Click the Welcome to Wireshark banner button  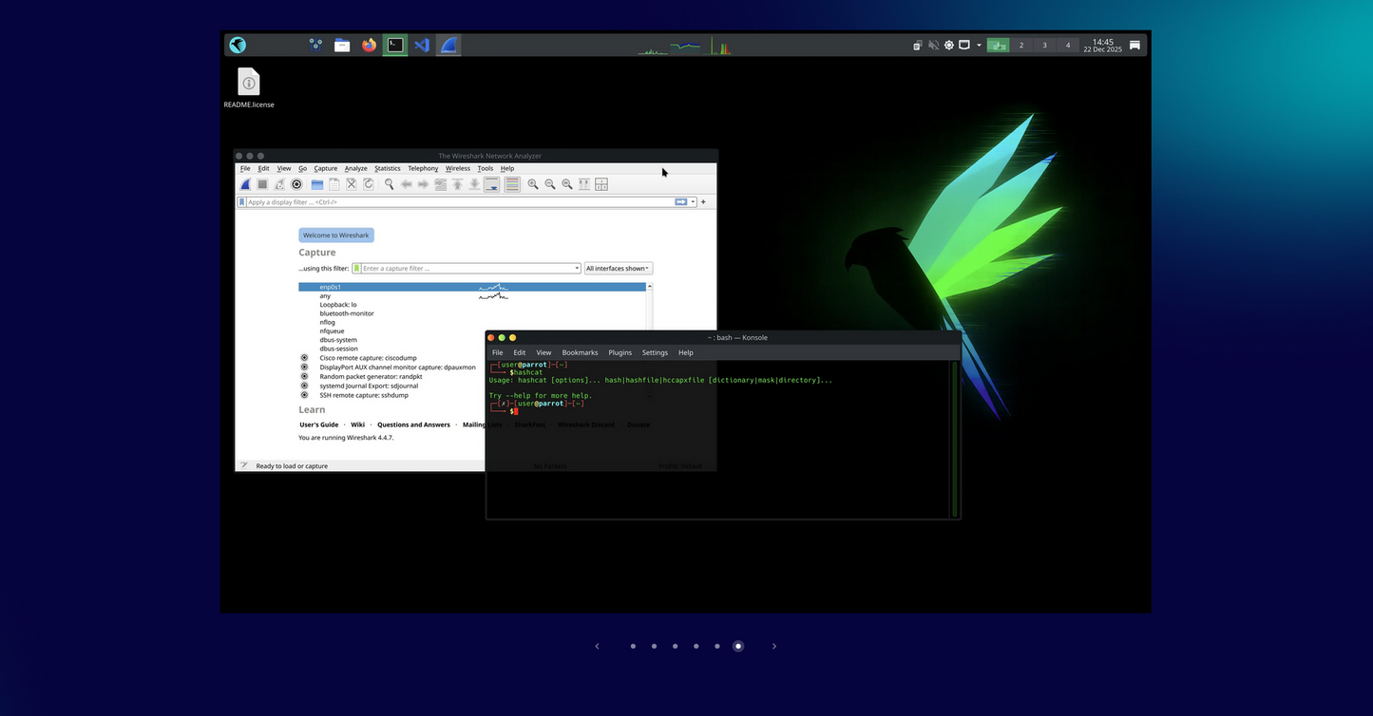click(336, 236)
